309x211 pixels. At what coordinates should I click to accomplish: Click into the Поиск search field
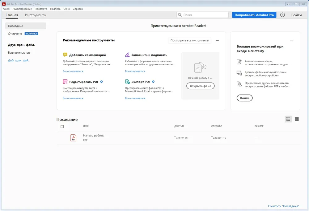coord(202,15)
